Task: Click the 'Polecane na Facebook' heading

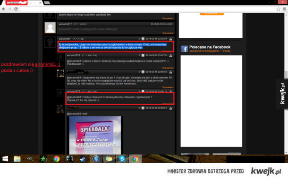Action: click(210, 47)
